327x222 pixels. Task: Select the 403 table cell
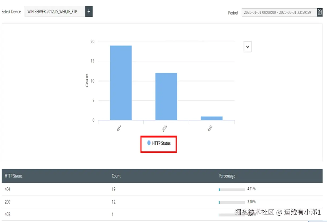[x=7, y=215]
